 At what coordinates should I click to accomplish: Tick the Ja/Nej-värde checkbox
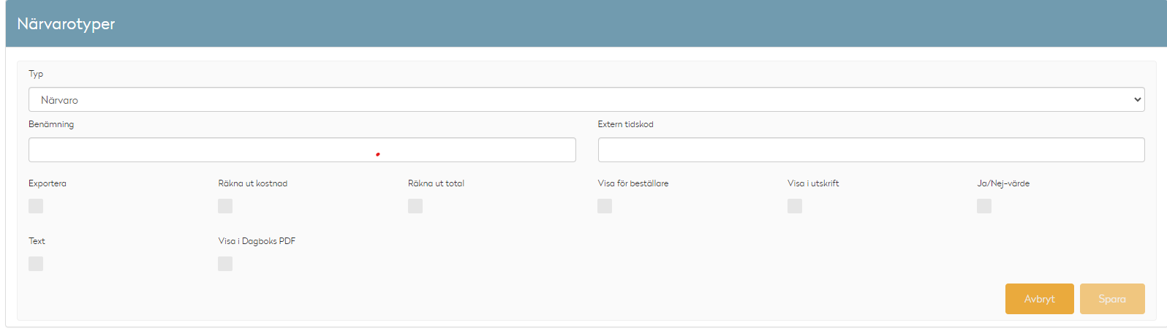[x=984, y=206]
